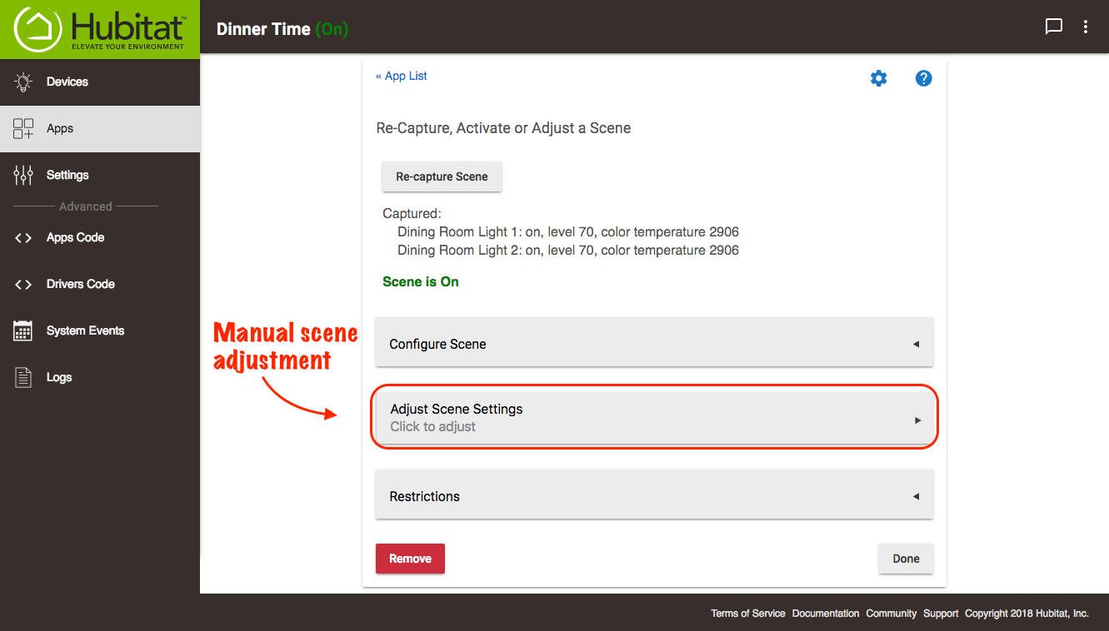Open Drivers Code page
1109x631 pixels.
pos(100,284)
